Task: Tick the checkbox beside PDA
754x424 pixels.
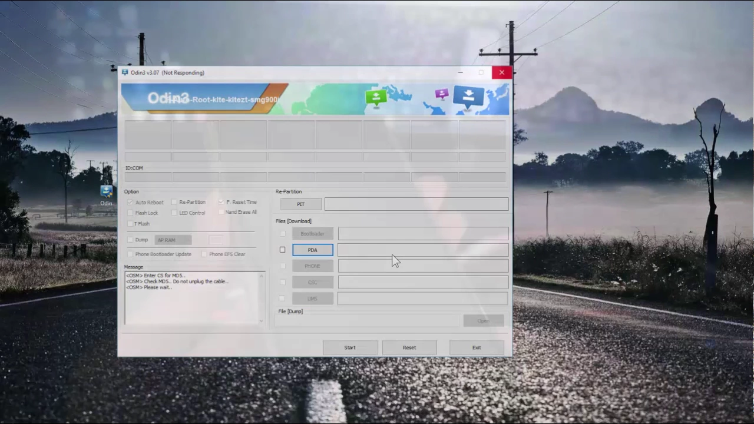Action: (x=282, y=250)
